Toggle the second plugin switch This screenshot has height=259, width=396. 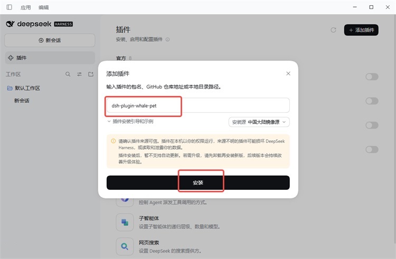tap(372, 101)
